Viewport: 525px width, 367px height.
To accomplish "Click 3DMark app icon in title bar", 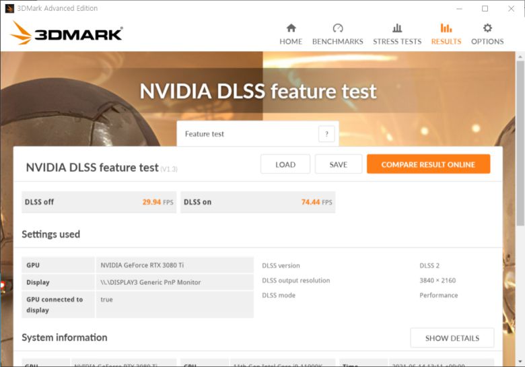I will (9, 9).
